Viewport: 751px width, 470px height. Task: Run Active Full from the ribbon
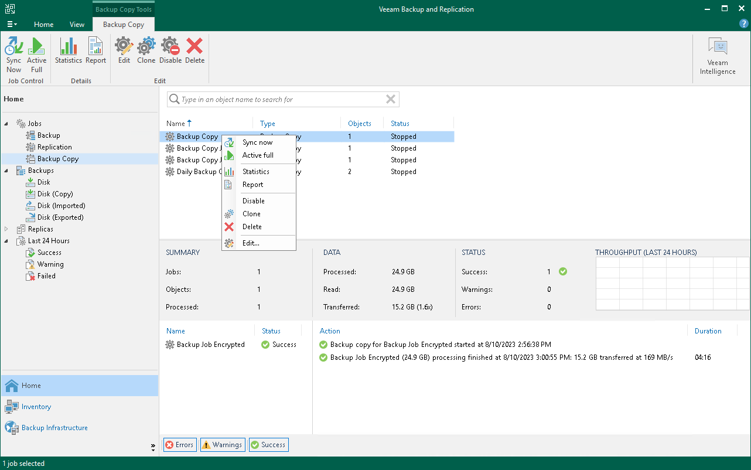tap(36, 55)
